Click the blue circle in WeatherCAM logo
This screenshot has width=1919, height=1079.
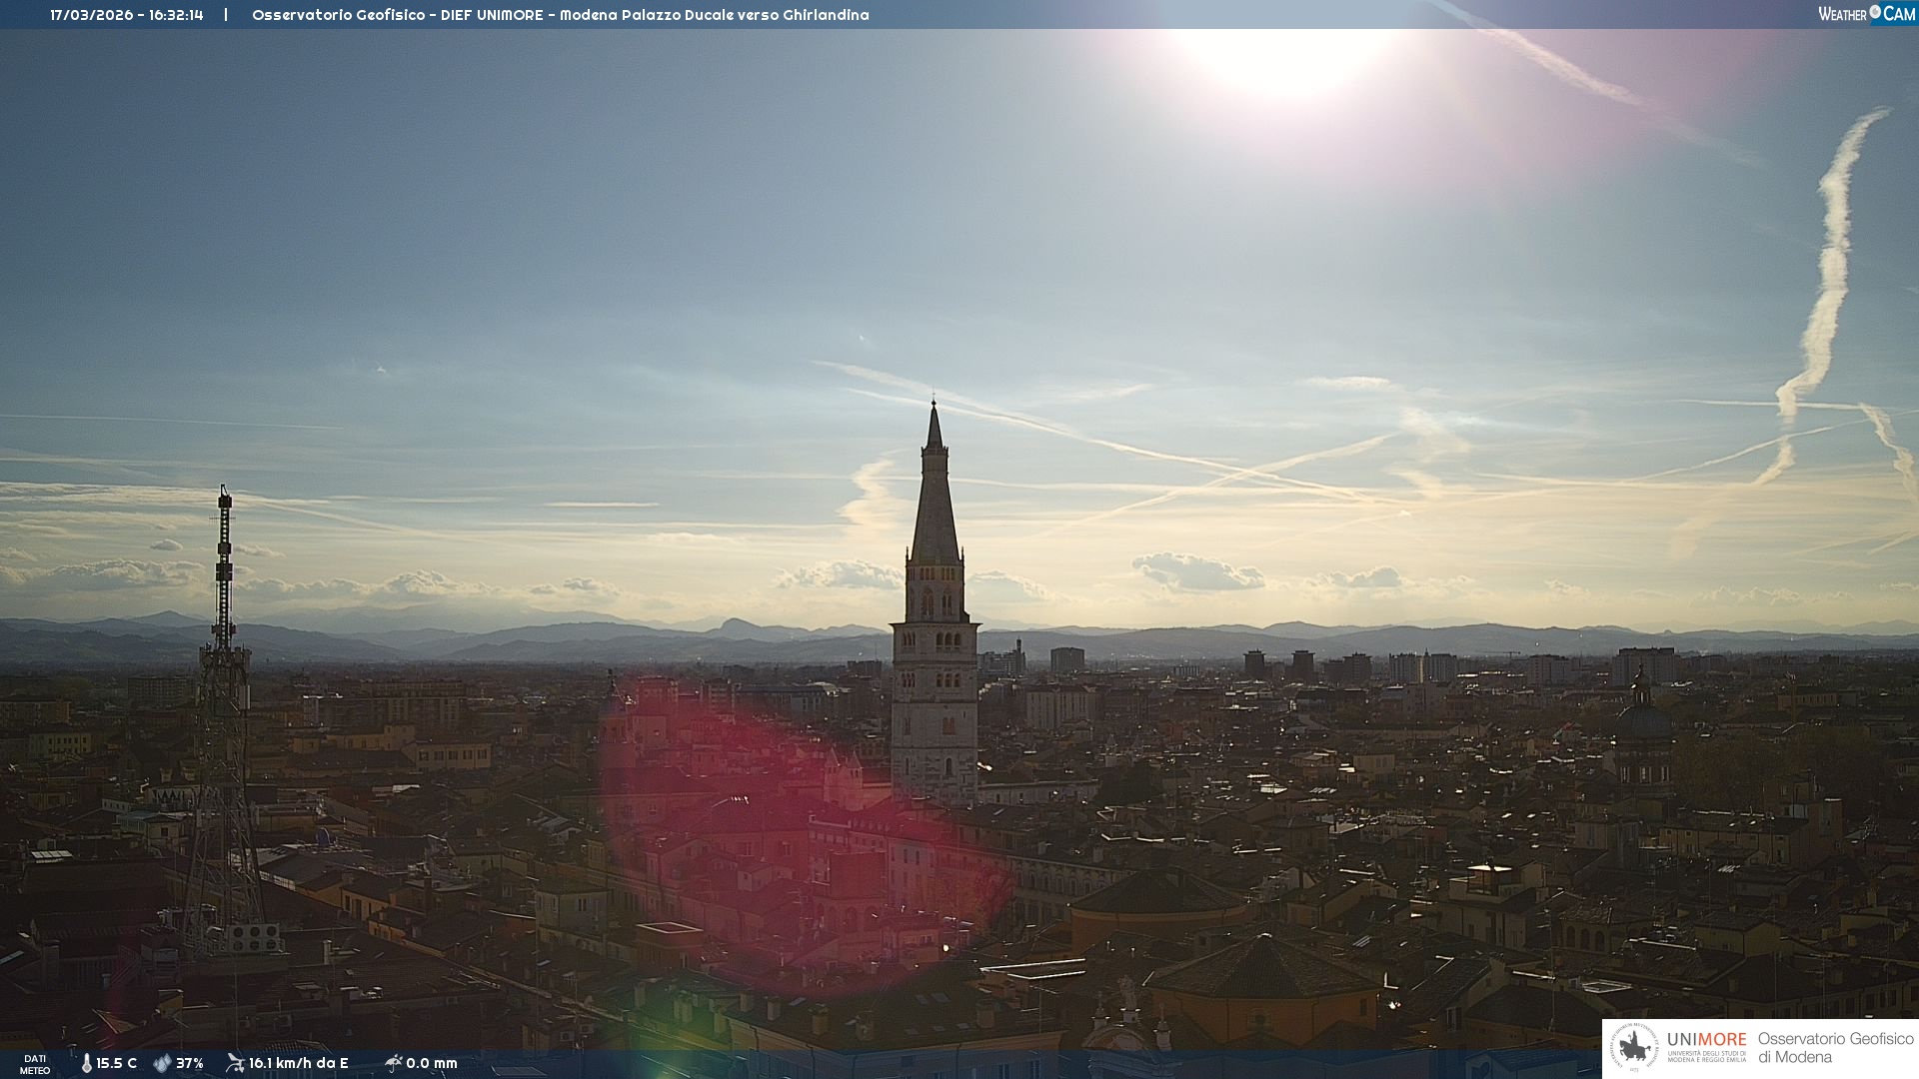pyautogui.click(x=1875, y=12)
